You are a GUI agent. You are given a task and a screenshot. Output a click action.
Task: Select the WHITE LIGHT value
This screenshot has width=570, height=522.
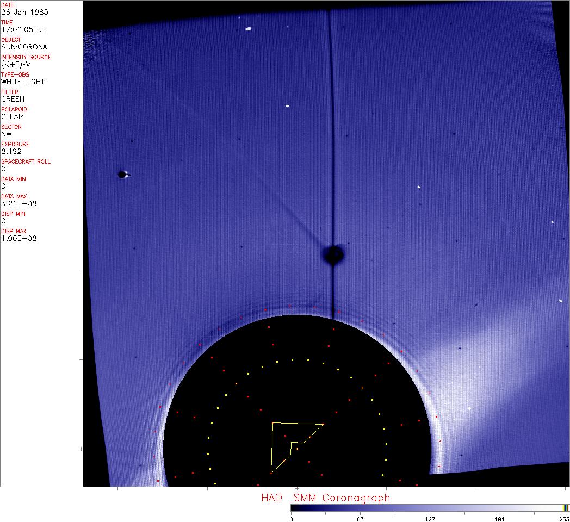[x=23, y=82]
